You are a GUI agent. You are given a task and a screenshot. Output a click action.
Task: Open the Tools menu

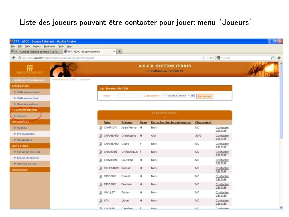coord(61,46)
